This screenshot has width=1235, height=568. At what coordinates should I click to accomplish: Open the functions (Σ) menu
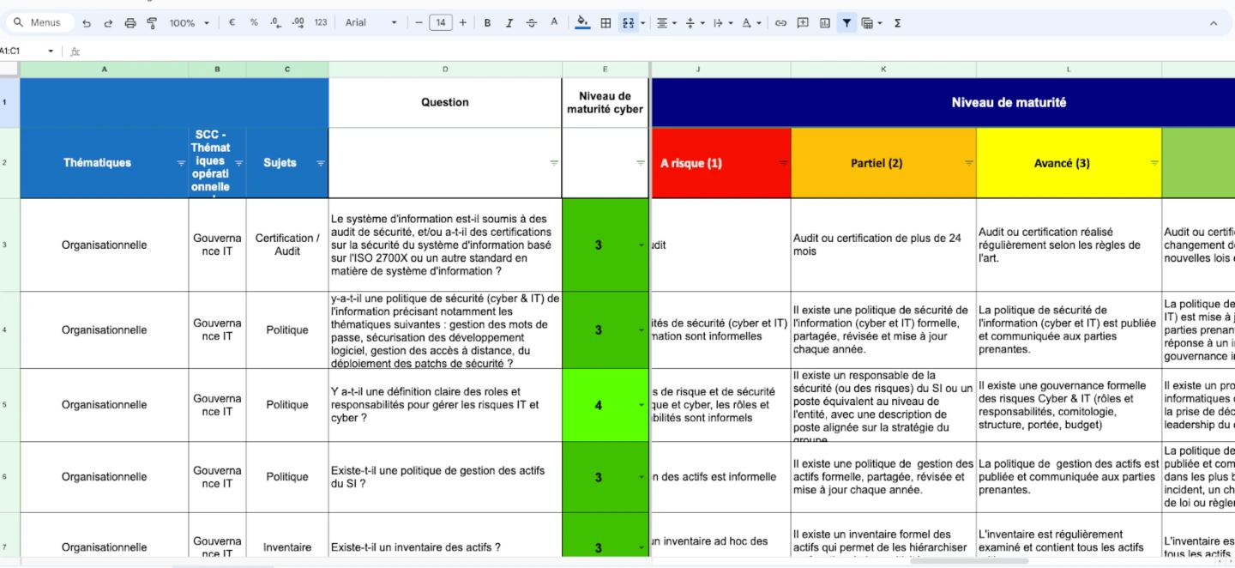click(897, 23)
